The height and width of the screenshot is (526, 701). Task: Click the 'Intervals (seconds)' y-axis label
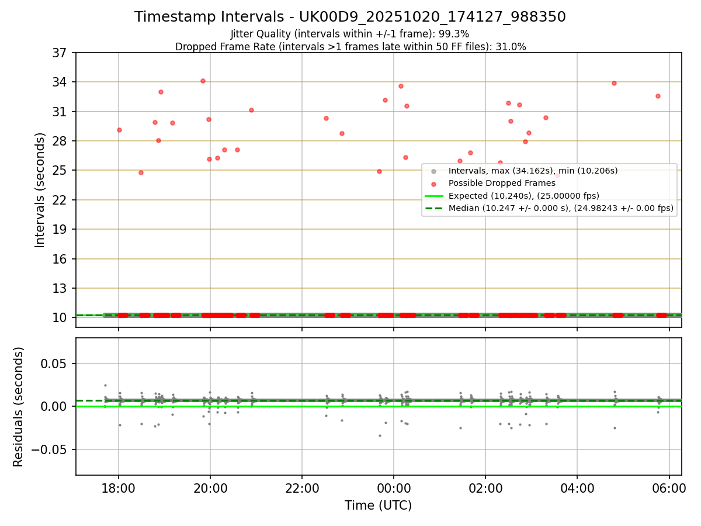[x=40, y=190]
